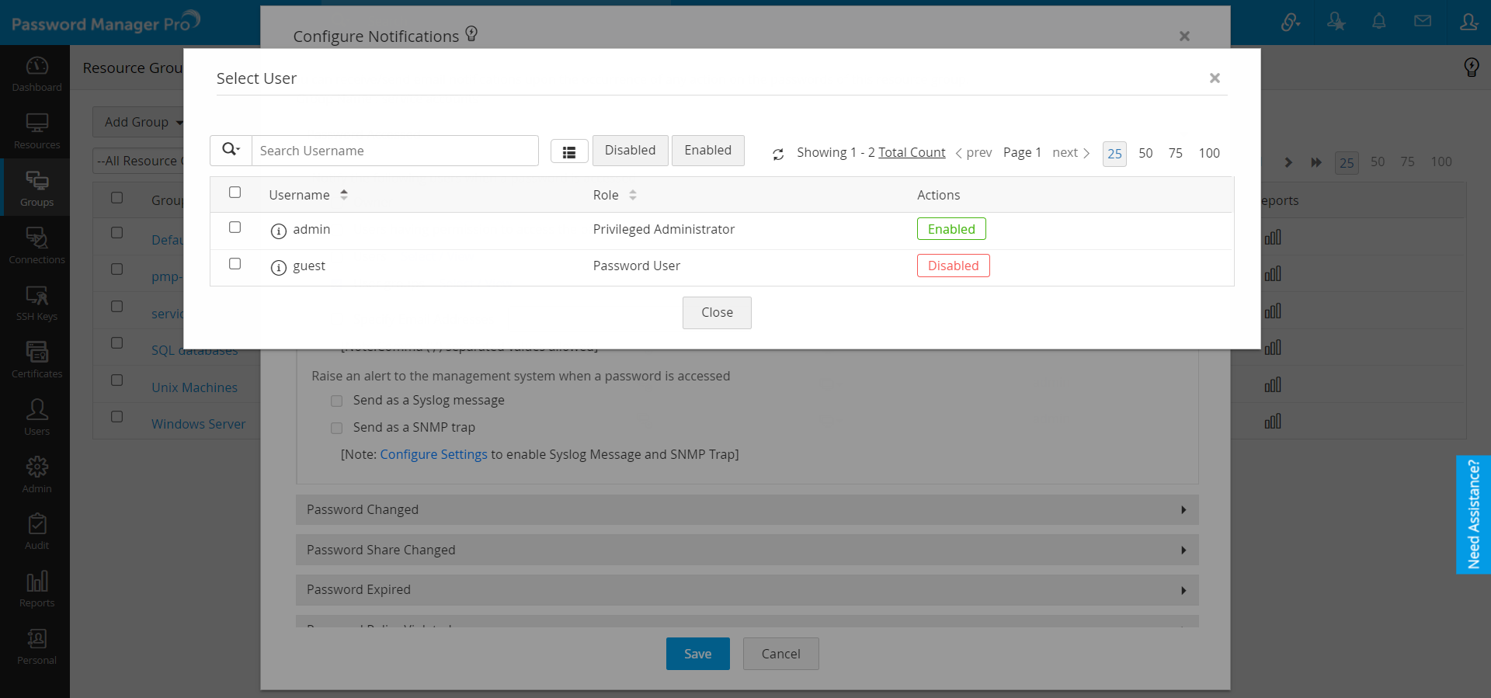Open the Unix Machines group link

coord(194,387)
